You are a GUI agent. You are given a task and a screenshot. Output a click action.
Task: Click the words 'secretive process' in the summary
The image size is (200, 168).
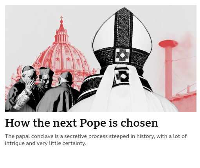pyautogui.click(x=86, y=136)
